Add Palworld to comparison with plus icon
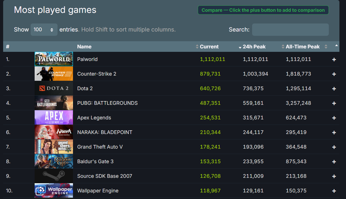The width and height of the screenshot is (346, 199). coord(334,60)
